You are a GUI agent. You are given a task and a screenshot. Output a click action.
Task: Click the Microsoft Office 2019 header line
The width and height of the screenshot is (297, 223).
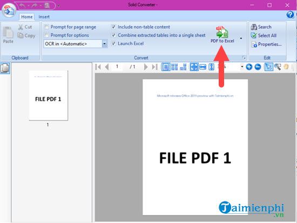pos(195,96)
